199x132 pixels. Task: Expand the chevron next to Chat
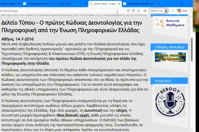pos(191,11)
